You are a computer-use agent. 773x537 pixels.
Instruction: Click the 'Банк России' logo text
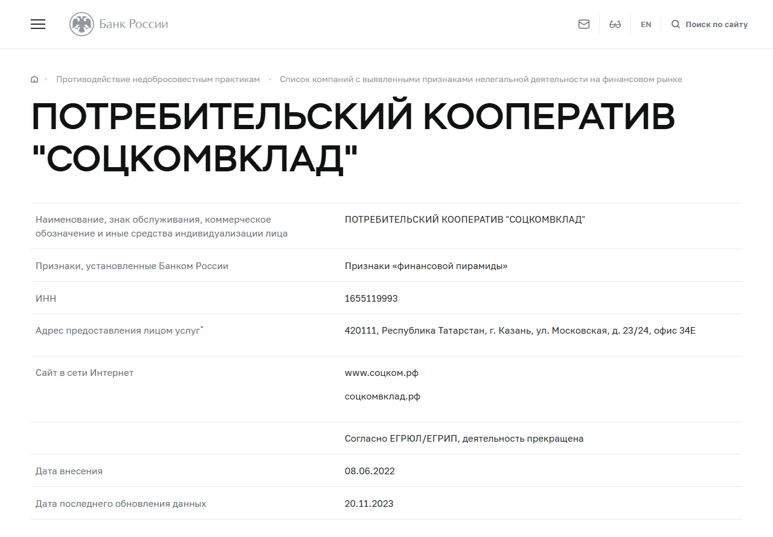133,24
